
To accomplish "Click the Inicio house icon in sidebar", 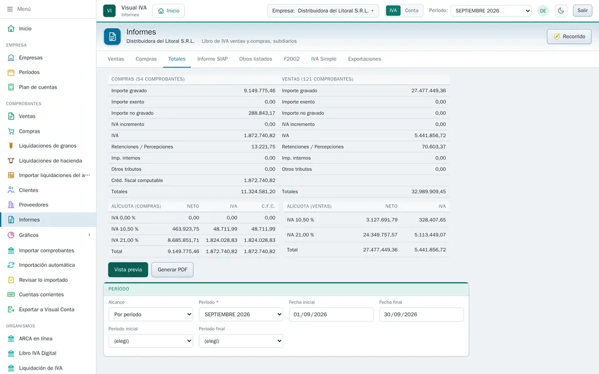I will (11, 29).
